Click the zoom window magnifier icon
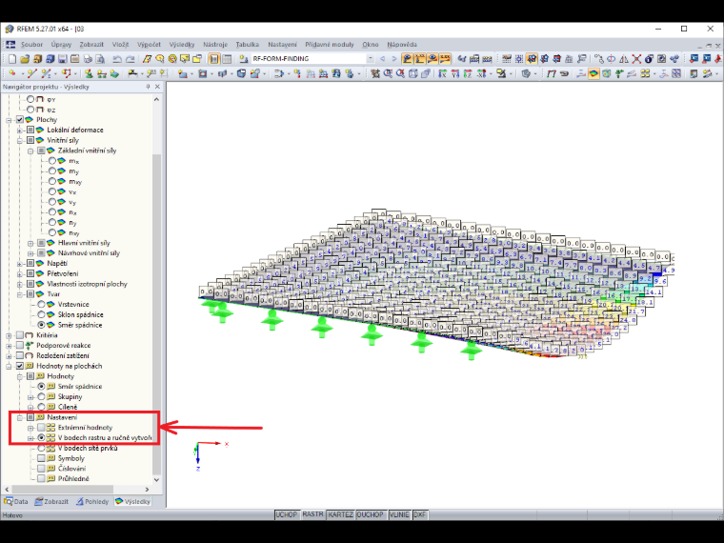Viewport: 724px width, 543px height. (x=388, y=73)
